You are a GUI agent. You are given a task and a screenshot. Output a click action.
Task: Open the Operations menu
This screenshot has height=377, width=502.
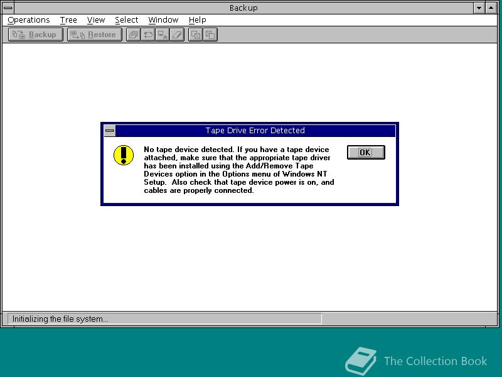point(29,20)
